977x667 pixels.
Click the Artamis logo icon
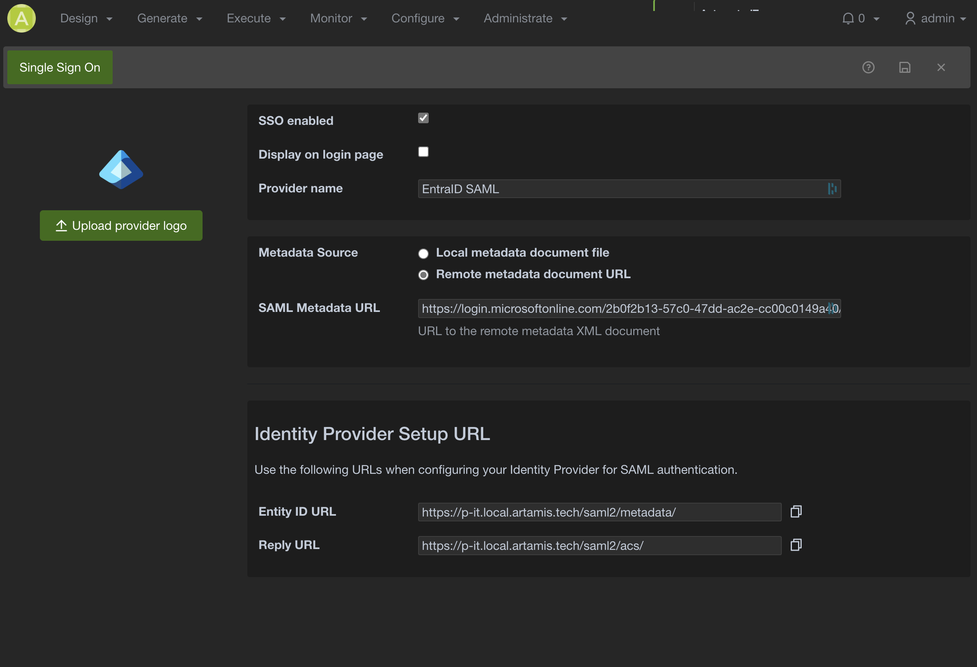pos(22,18)
